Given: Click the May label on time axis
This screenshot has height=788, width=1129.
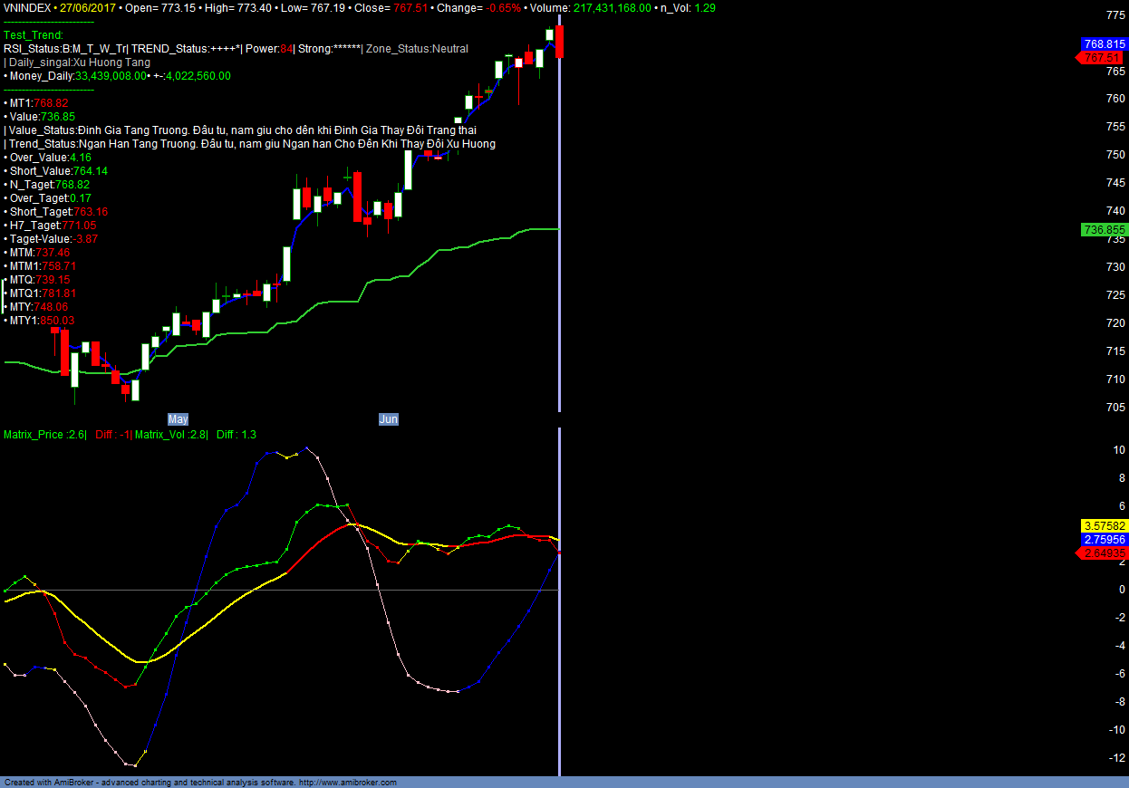Looking at the screenshot, I should coord(178,419).
